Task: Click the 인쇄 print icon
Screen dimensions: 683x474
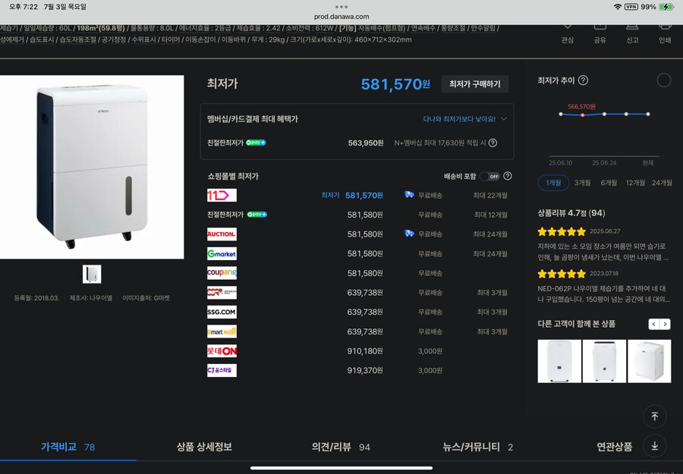Action: (x=665, y=28)
